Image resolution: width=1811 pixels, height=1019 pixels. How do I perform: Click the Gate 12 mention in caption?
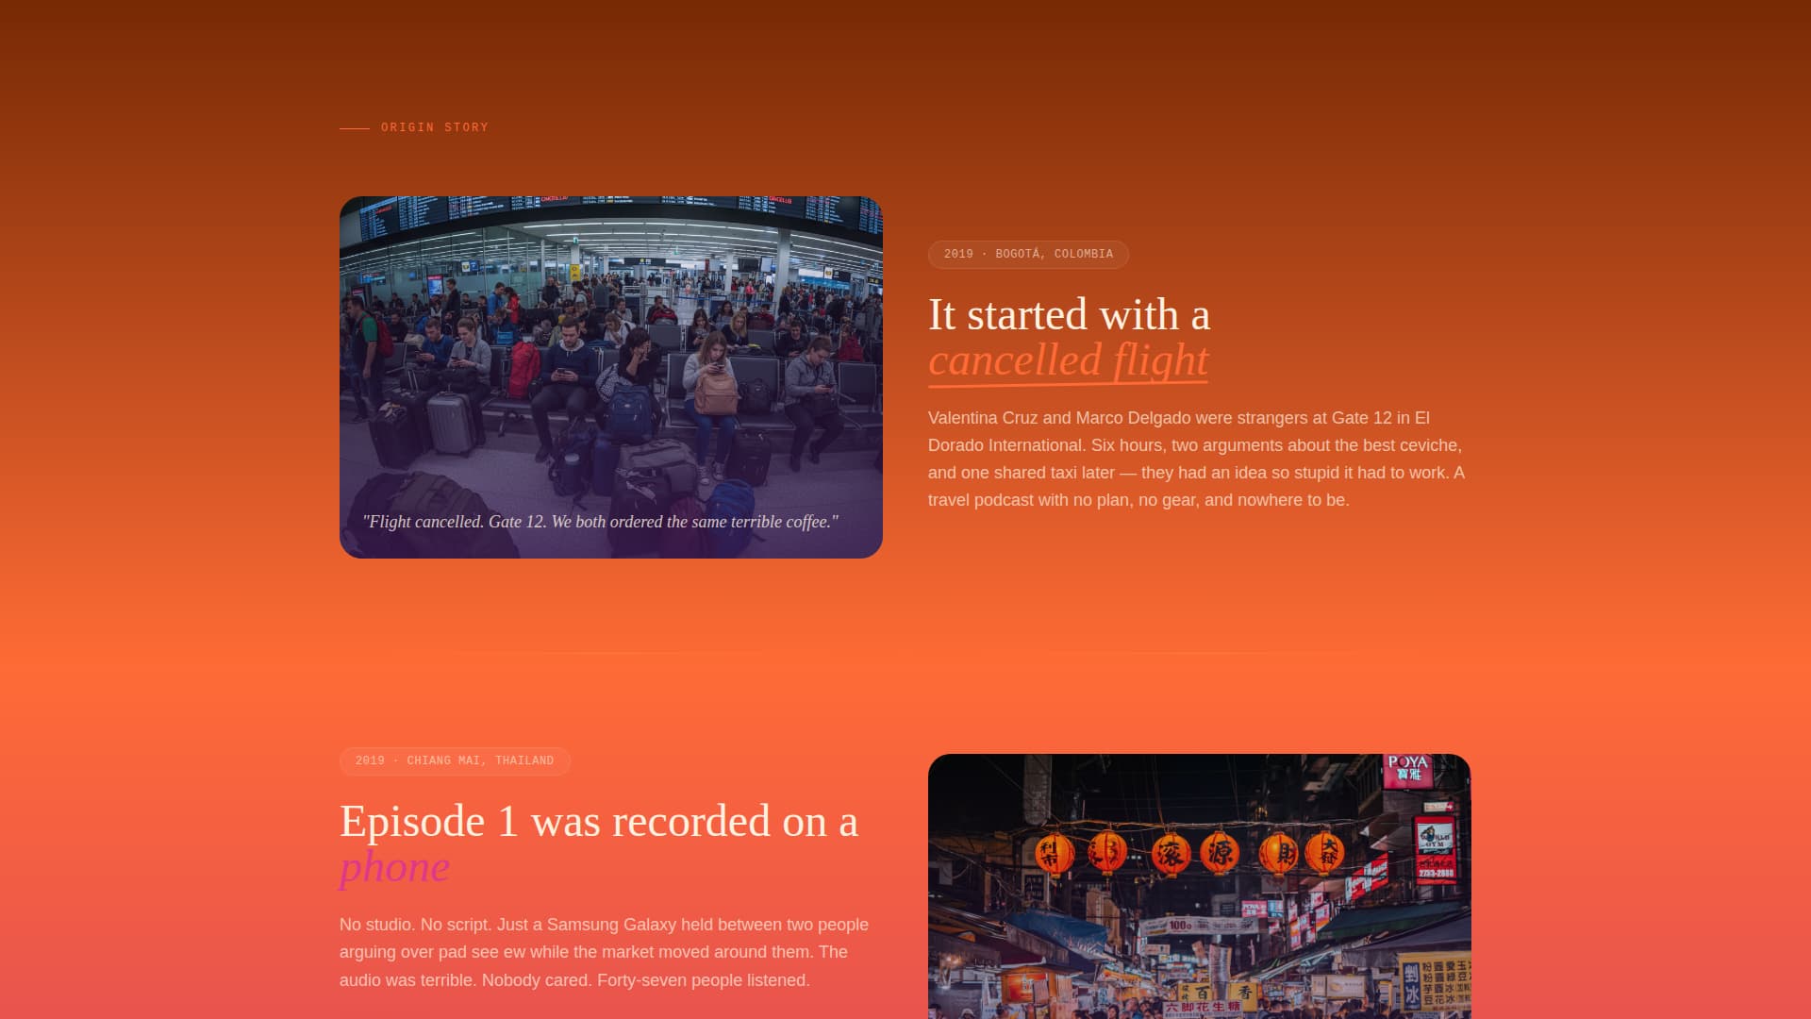(x=520, y=521)
